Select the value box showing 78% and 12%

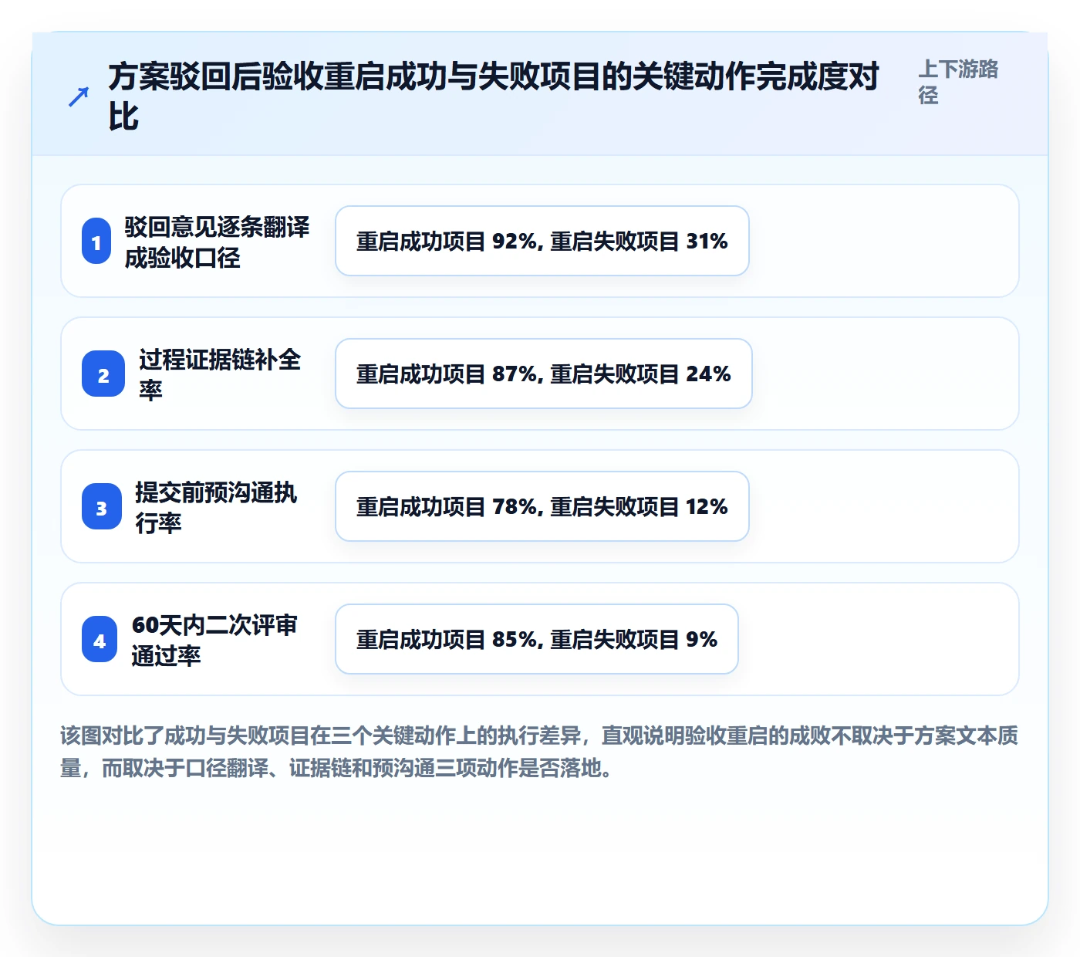(542, 506)
